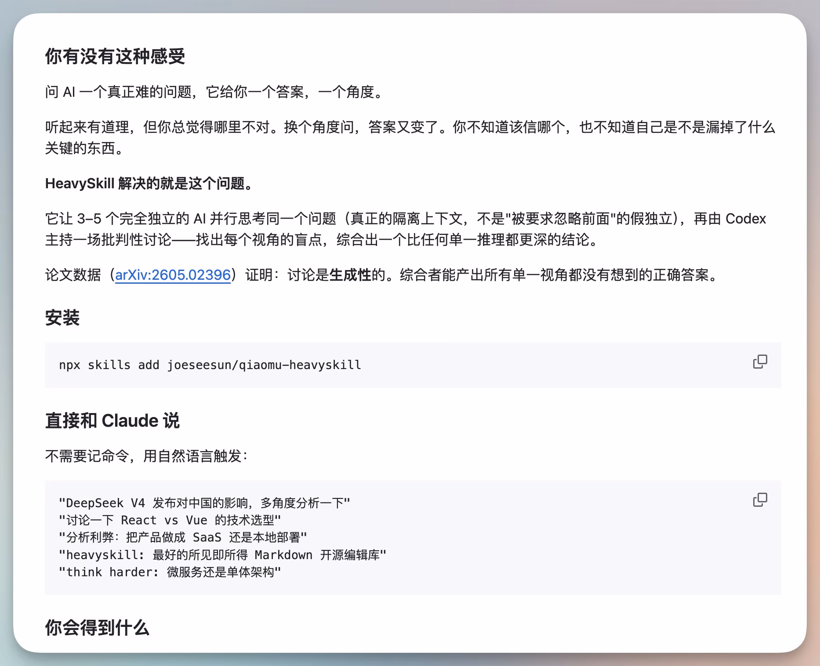Screen dimensions: 820x666
Task: Copy the npx skills add command
Action: click(x=760, y=362)
